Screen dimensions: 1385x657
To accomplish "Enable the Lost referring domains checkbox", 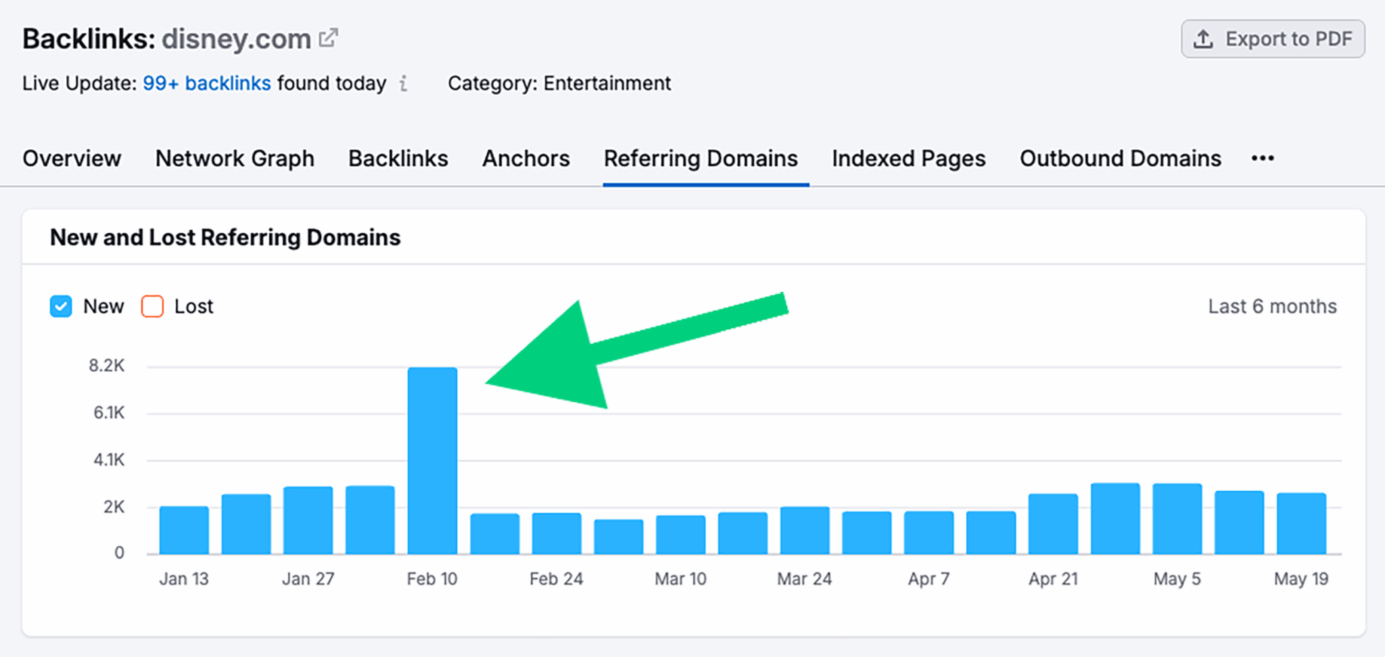I will coord(152,306).
